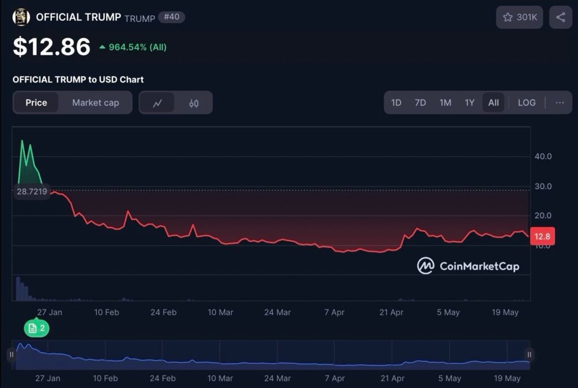The image size is (578, 388).
Task: Click the OFFICIAL TRUMP coin logo
Action: point(21,17)
